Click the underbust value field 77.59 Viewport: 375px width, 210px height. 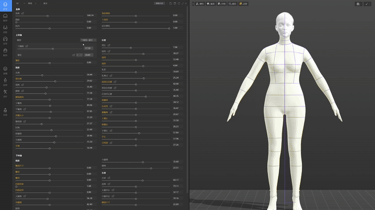pos(89,48)
